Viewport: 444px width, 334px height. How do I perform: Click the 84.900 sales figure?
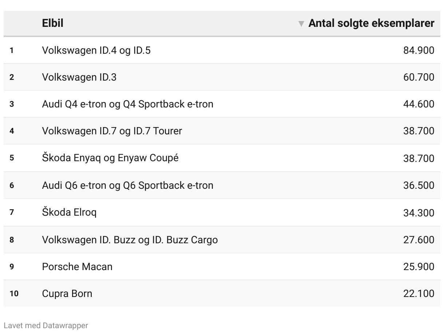pos(419,50)
